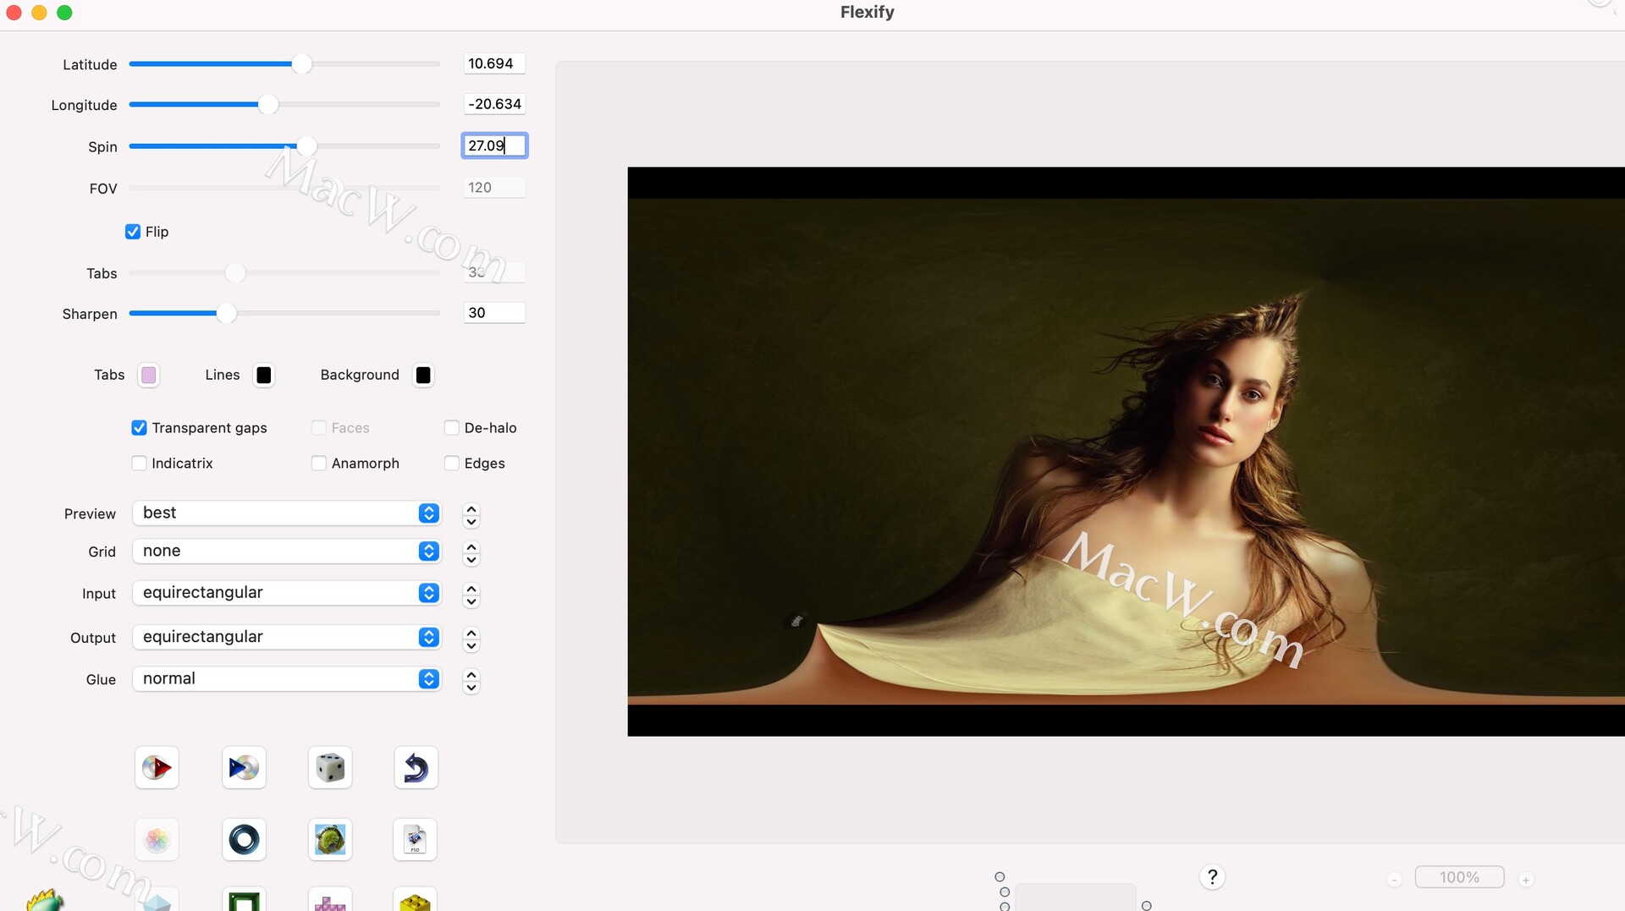Click the PSD file export icon
This screenshot has width=1625, height=911.
tap(415, 839)
